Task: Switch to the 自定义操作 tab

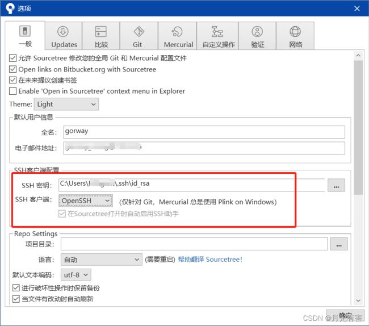Action: 217,36
